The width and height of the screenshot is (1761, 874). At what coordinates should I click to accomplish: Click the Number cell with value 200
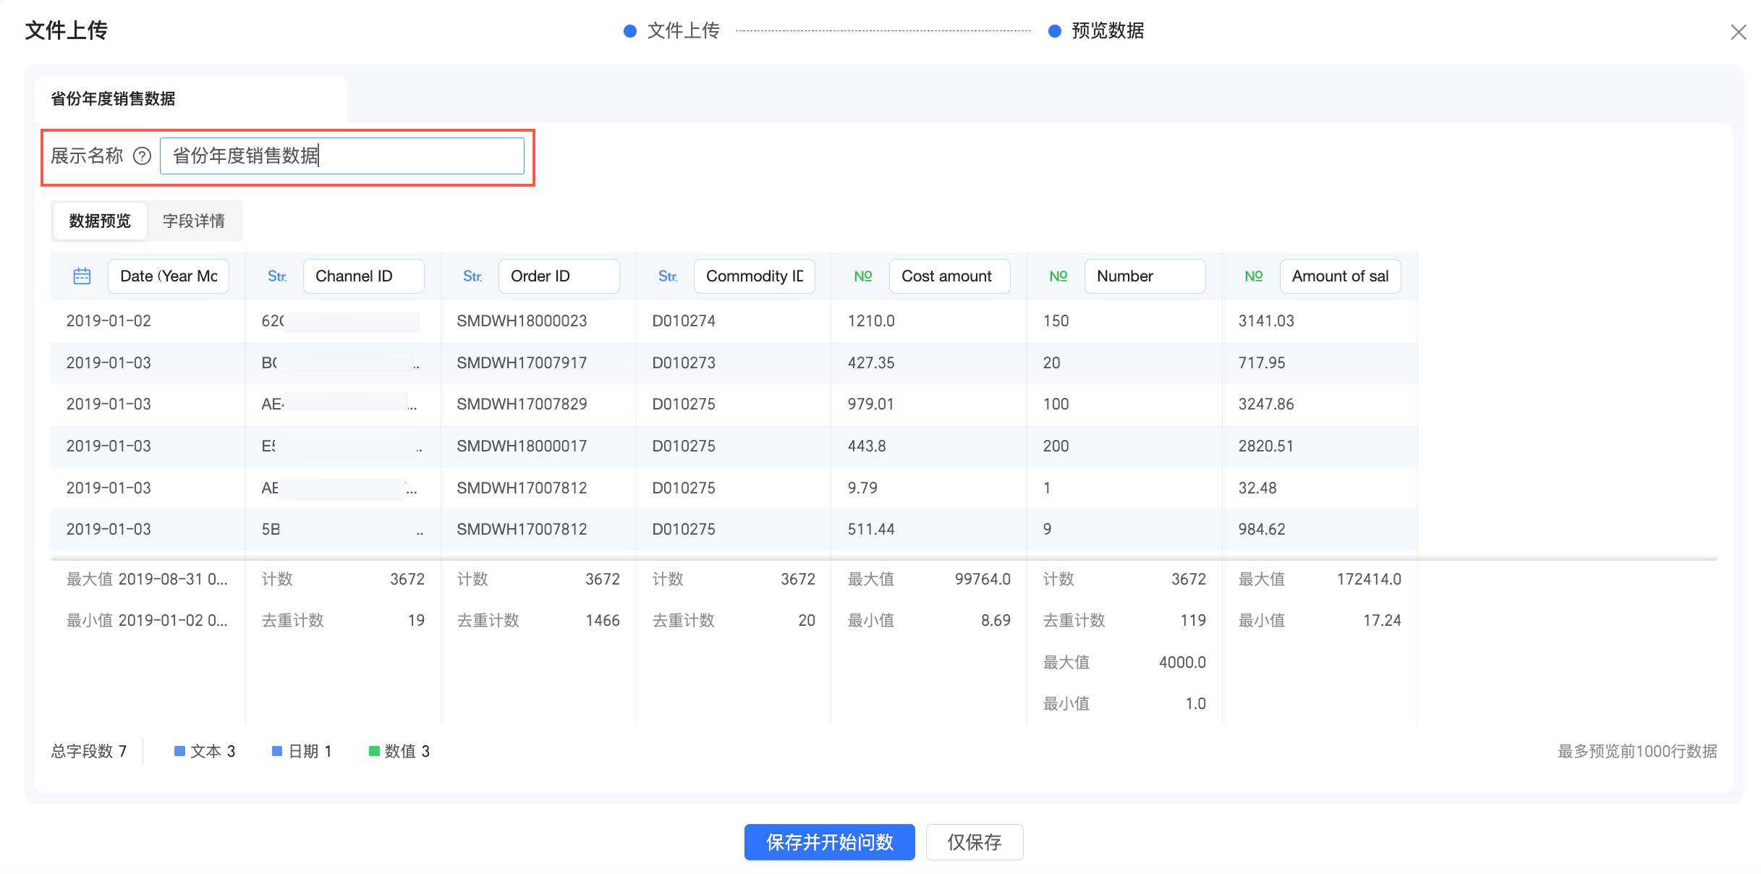point(1056,446)
